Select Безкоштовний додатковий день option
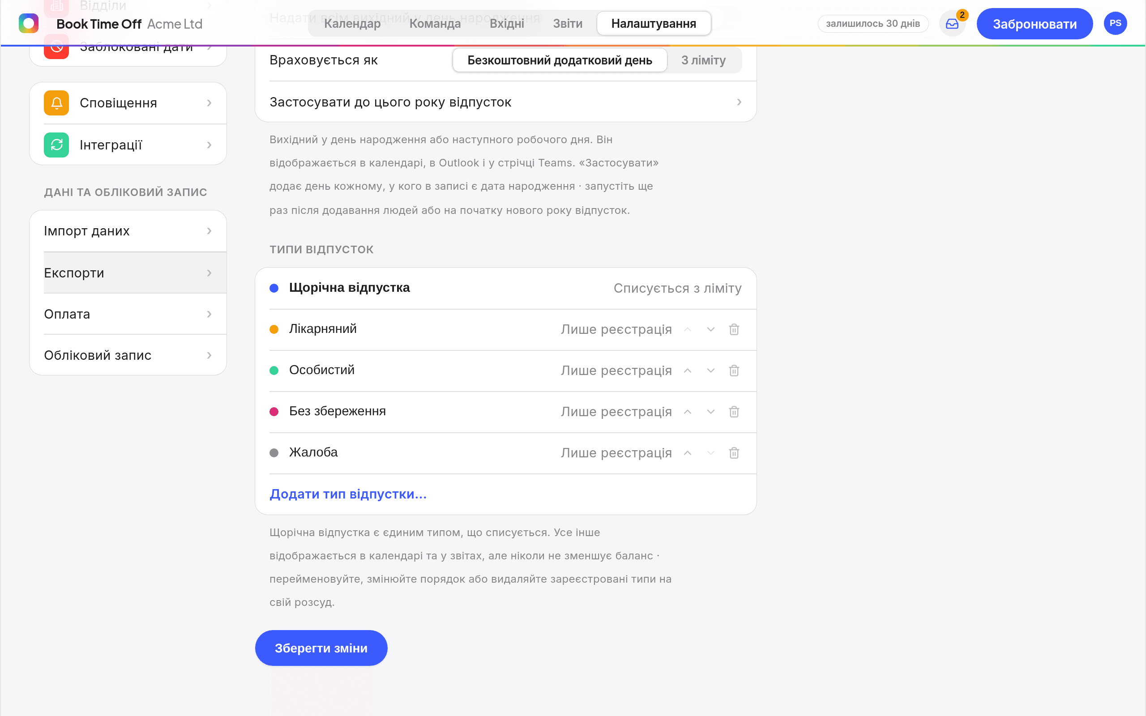Screen dimensions: 1146x716 click(x=560, y=60)
